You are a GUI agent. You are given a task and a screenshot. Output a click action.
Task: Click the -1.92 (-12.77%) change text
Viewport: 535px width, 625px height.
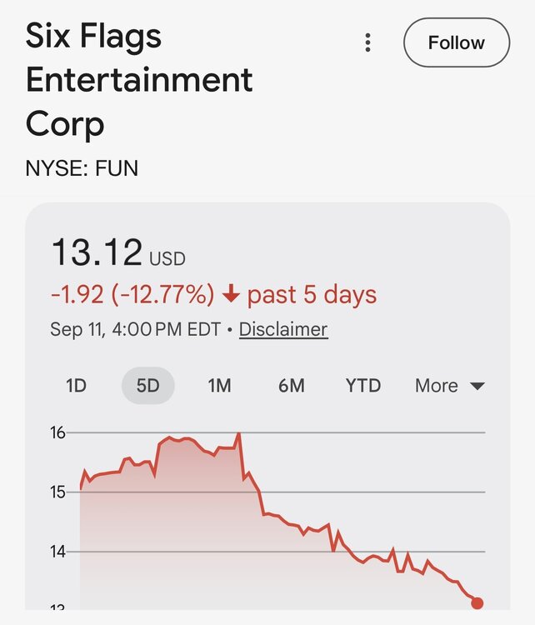pyautogui.click(x=132, y=295)
